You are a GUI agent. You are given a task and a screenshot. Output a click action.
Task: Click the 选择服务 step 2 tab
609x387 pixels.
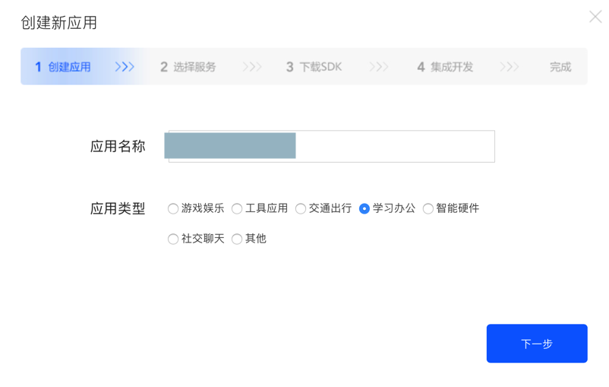(188, 67)
